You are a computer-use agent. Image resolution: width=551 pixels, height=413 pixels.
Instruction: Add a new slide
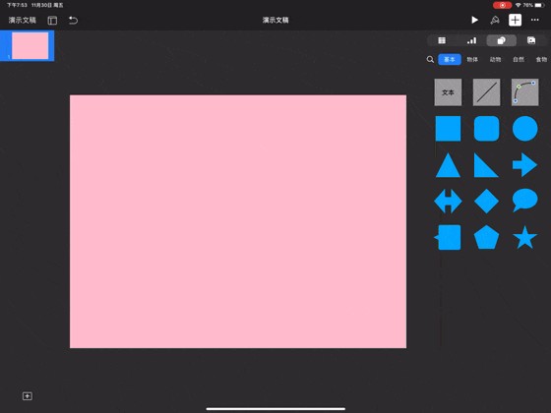28,396
